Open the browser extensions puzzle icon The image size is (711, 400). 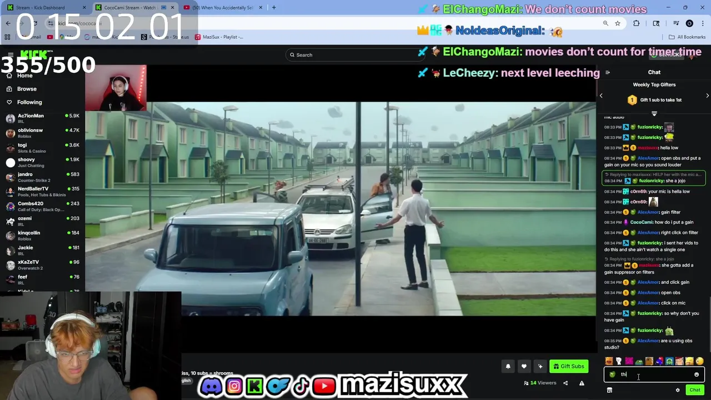pos(637,23)
